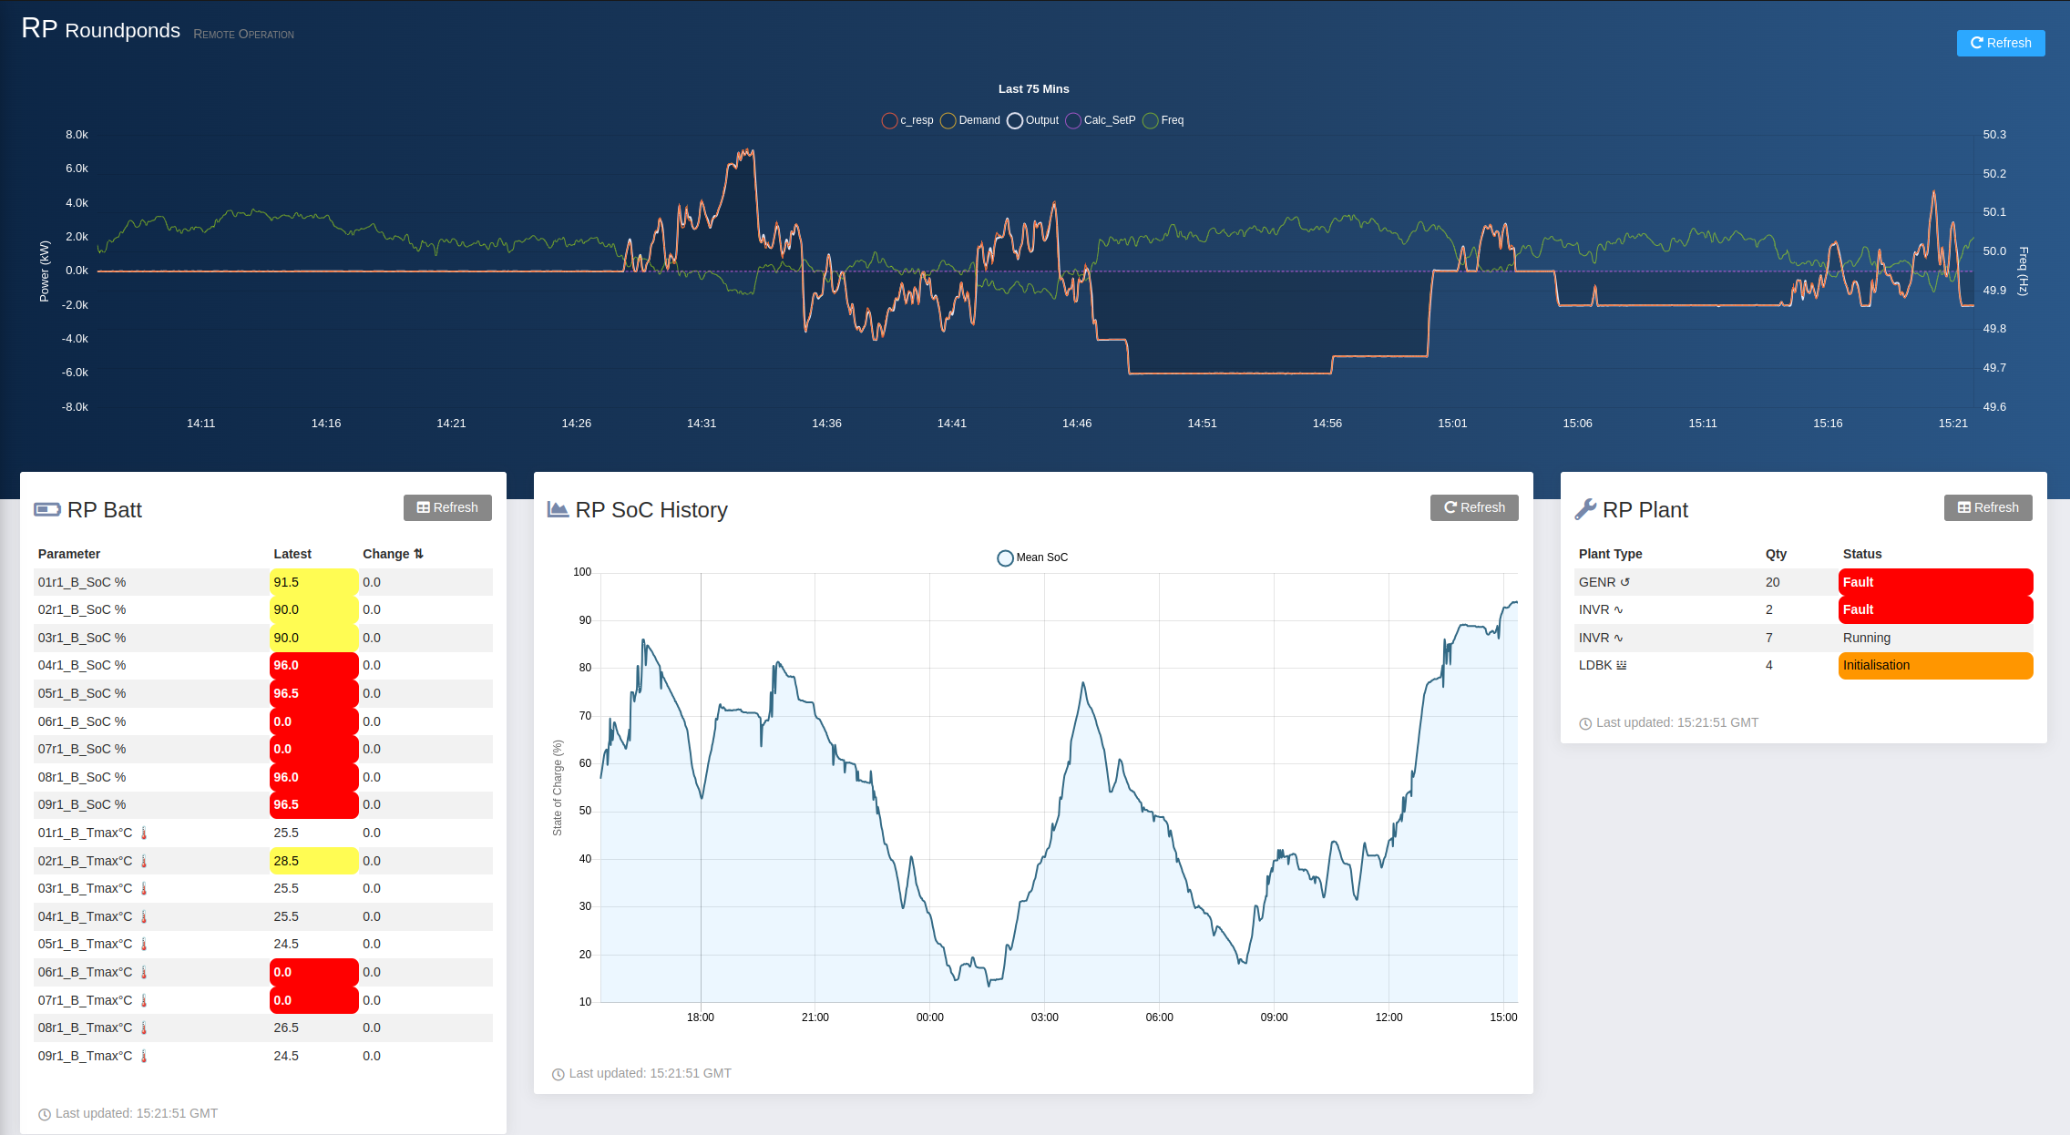
Task: Hide the Demand series via legend
Action: (970, 120)
